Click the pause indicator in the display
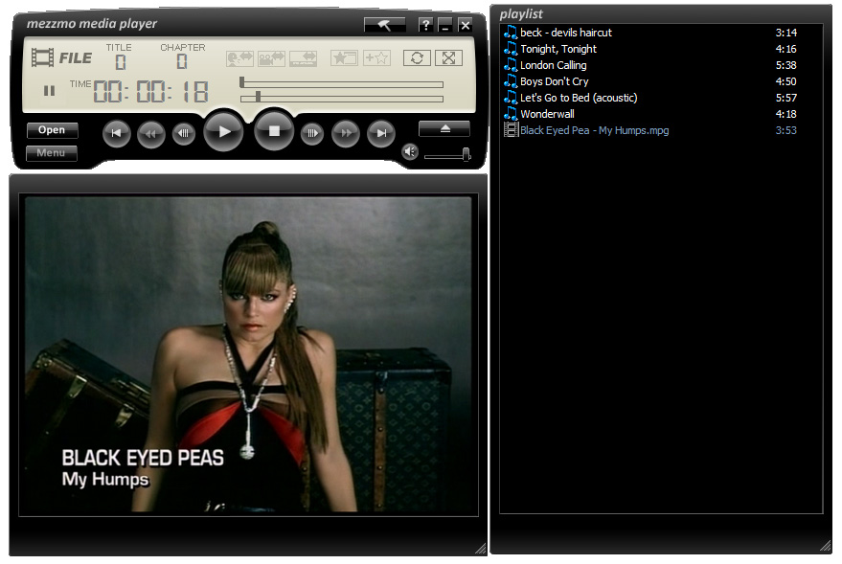This screenshot has width=842, height=564. tap(50, 91)
